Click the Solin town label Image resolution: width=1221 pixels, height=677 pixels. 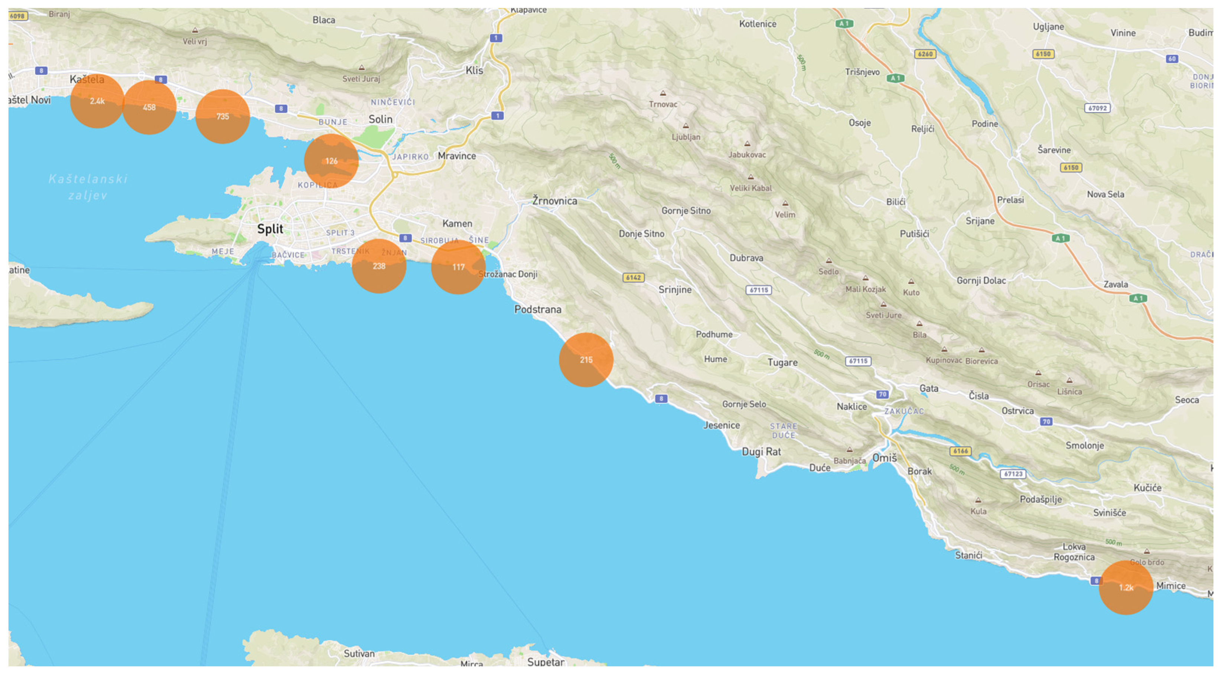[380, 119]
